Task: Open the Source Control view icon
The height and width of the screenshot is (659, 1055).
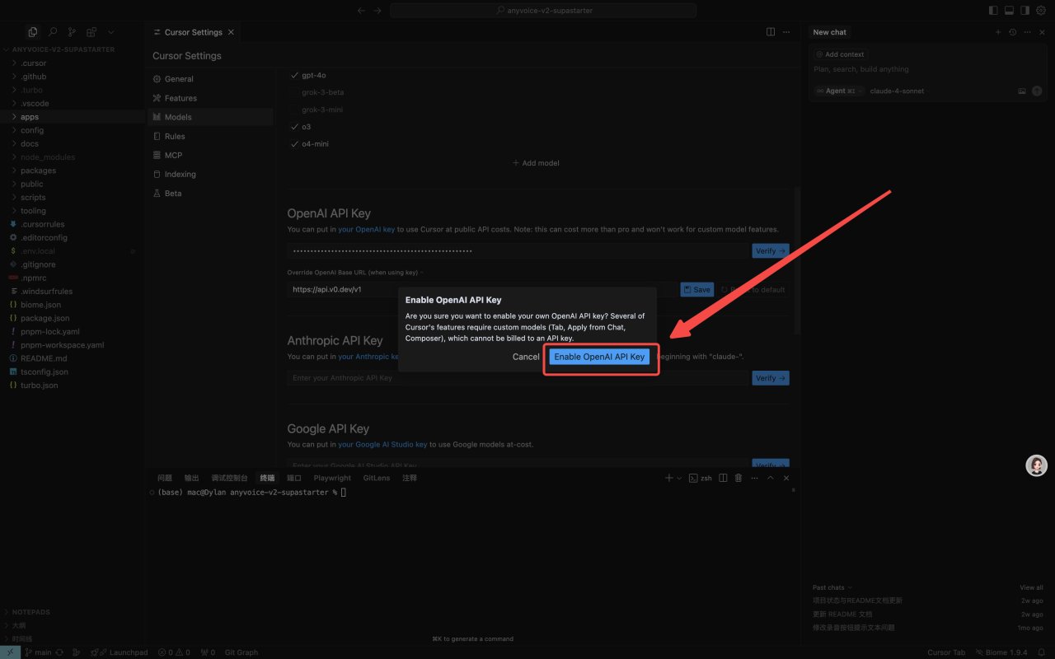Action: pos(72,32)
